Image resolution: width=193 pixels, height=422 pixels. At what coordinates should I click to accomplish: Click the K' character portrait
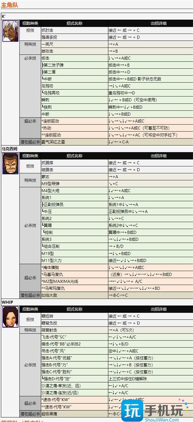(10, 31)
